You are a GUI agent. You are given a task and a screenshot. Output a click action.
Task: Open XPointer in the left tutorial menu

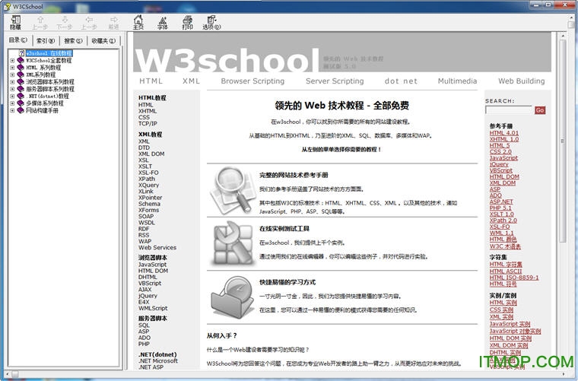coord(150,198)
